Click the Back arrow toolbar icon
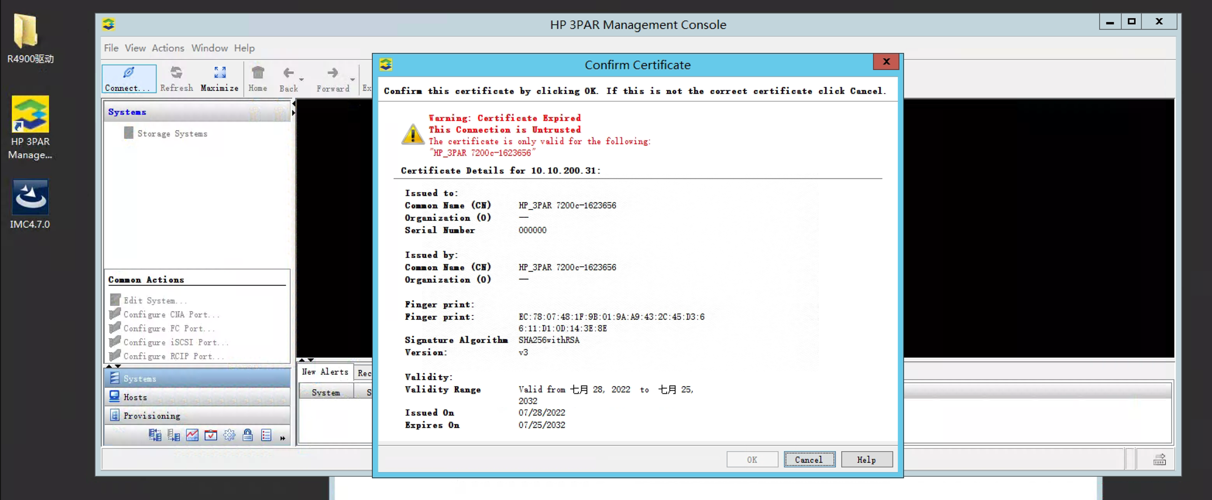Viewport: 1212px width, 500px height. point(288,73)
